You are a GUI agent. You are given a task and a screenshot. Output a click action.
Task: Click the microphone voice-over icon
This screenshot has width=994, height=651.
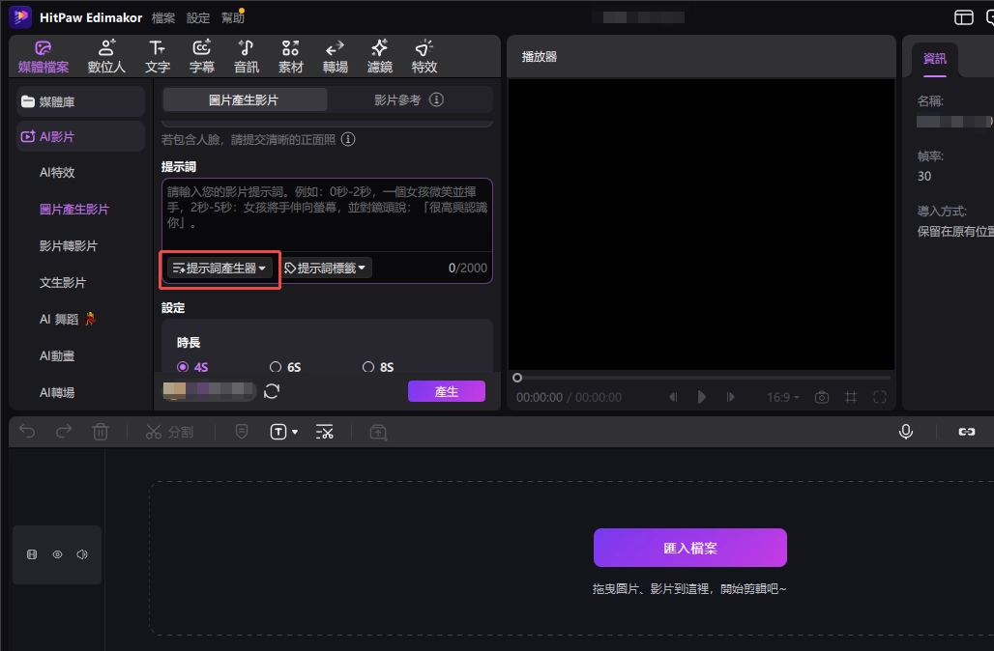pyautogui.click(x=905, y=432)
